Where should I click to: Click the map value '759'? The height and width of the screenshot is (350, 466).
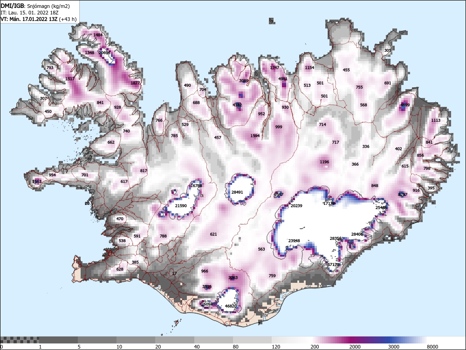[272, 276]
